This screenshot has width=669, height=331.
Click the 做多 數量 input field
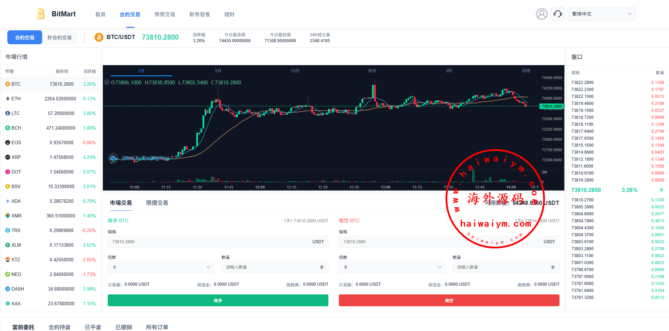[x=270, y=267]
